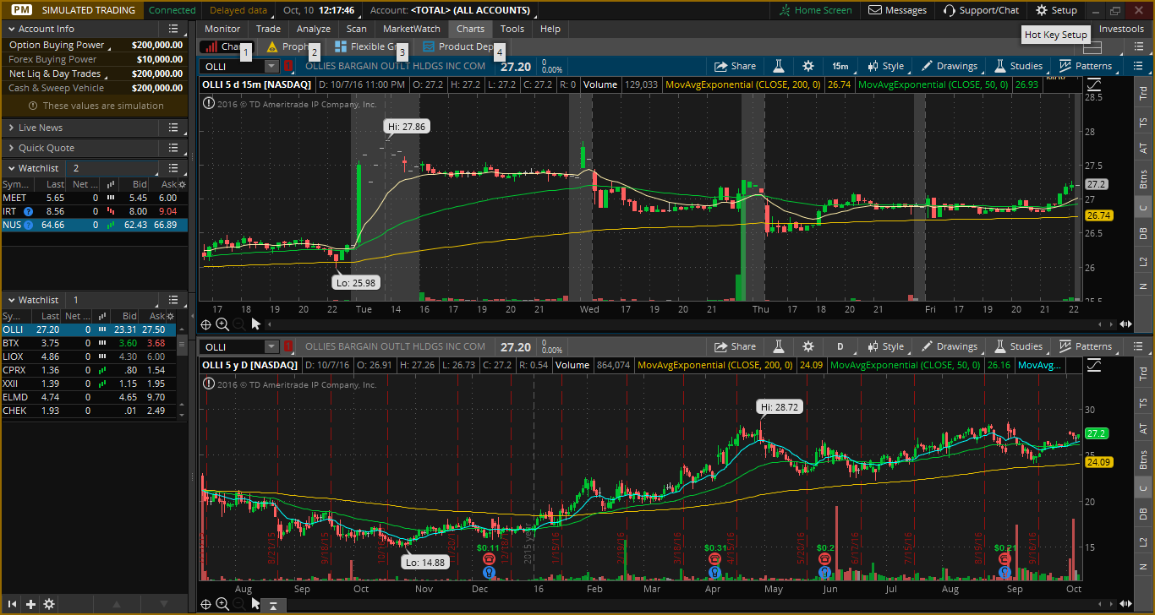1155x615 pixels.
Task: Click the gear icon at the left sidebar bottom
Action: (x=49, y=604)
